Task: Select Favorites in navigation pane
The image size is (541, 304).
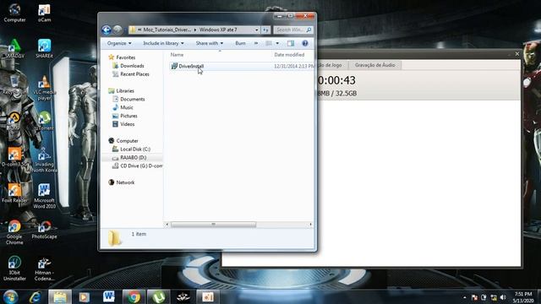Action: pos(126,57)
